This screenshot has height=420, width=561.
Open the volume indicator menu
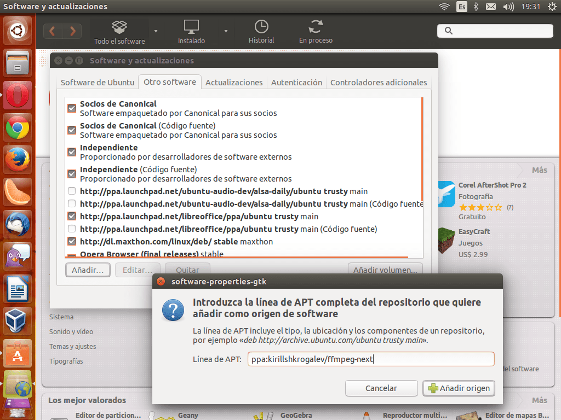tap(508, 7)
